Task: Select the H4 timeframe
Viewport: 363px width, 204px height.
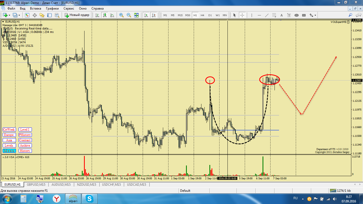Action: click(202, 15)
